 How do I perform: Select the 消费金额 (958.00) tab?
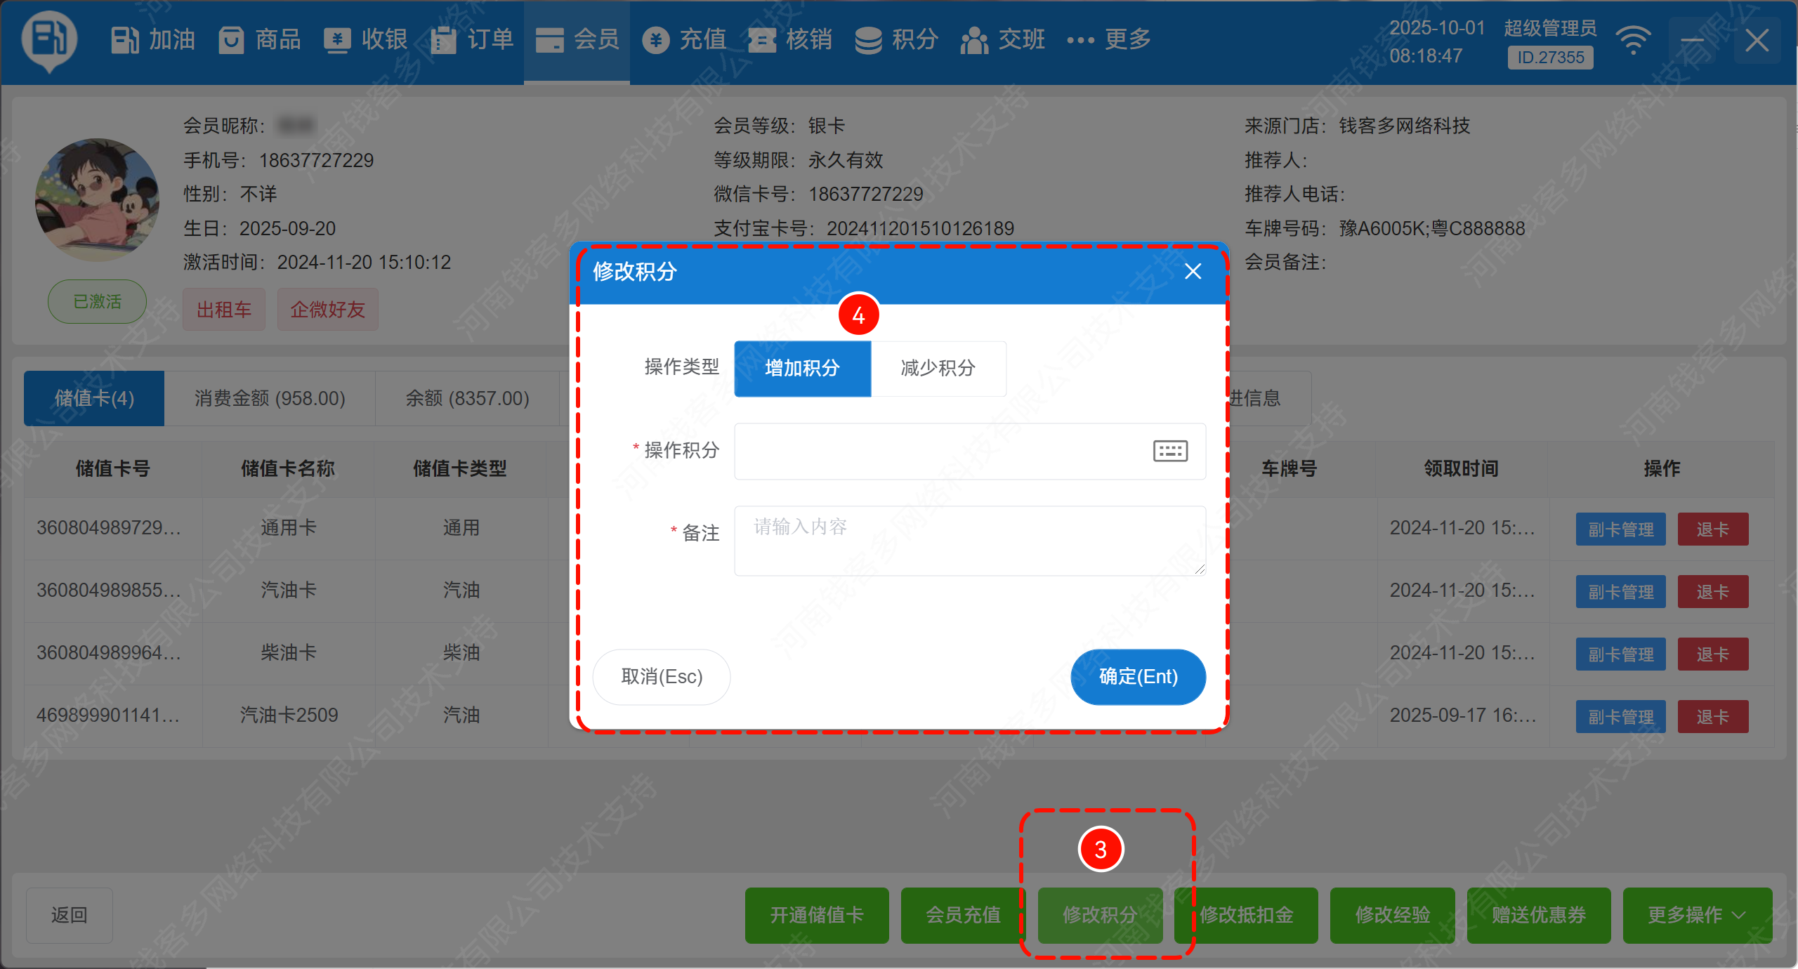[x=270, y=398]
